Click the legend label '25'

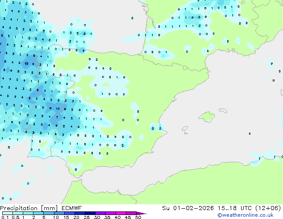click(x=87, y=217)
